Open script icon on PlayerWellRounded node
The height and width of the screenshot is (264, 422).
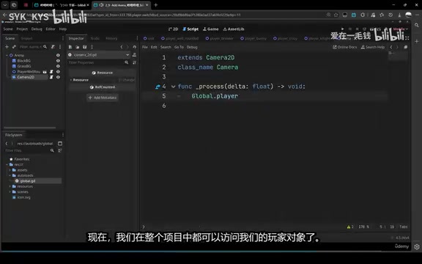(51, 72)
